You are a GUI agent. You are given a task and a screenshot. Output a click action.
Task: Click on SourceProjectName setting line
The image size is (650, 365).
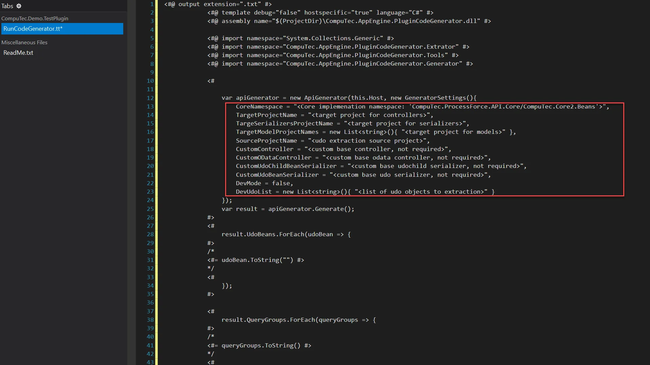coord(266,141)
